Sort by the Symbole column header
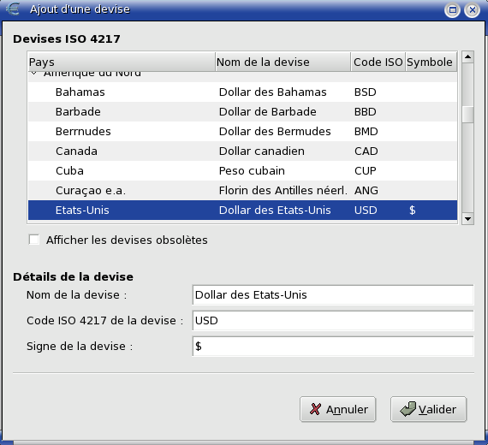488x445 pixels. click(x=431, y=62)
